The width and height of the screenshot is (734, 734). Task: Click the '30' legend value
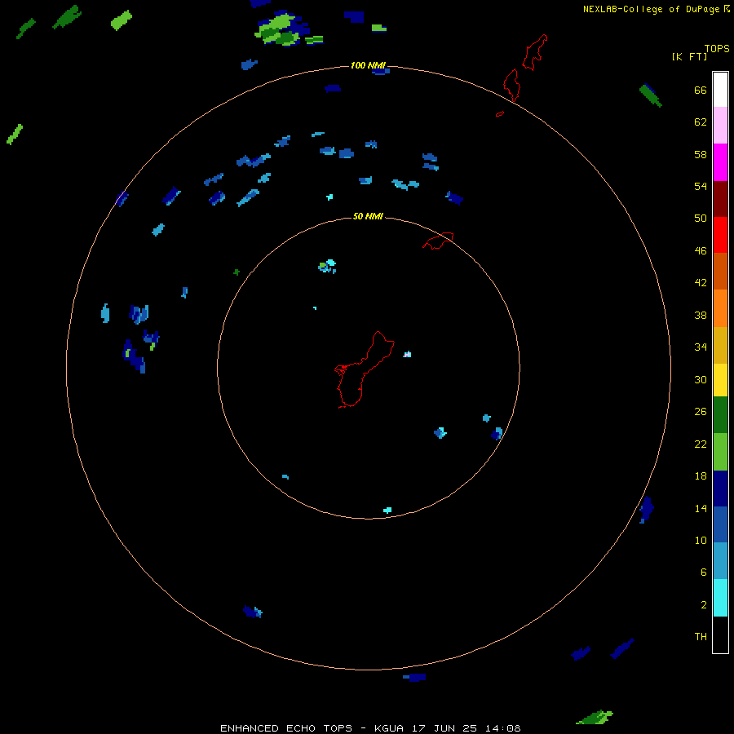[x=701, y=379]
